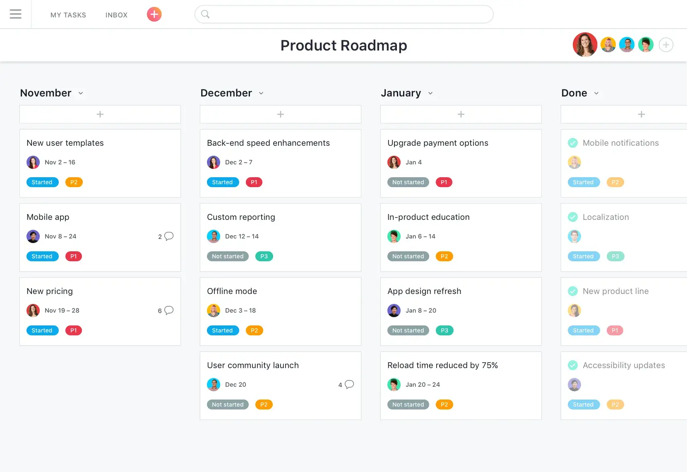Open the hamburger menu icon

click(x=15, y=14)
